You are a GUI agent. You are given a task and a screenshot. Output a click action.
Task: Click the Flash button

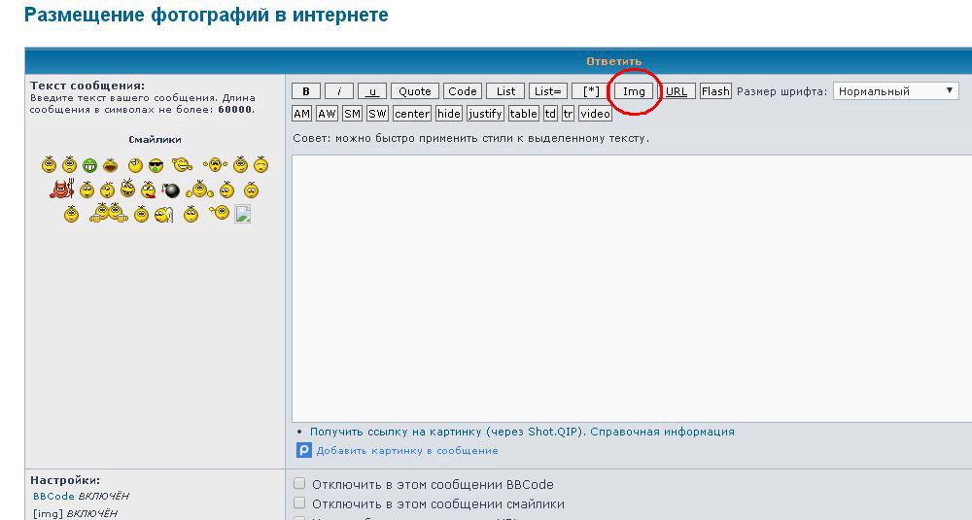pos(715,91)
